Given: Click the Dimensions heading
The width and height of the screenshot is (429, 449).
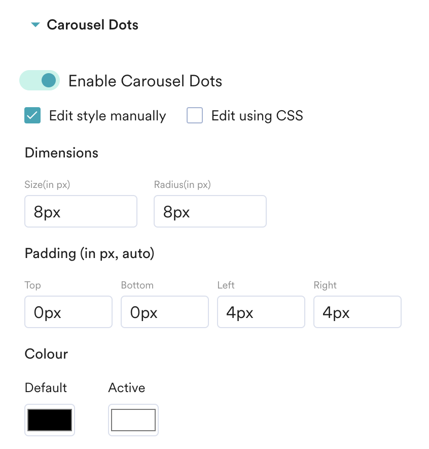Looking at the screenshot, I should [x=61, y=153].
